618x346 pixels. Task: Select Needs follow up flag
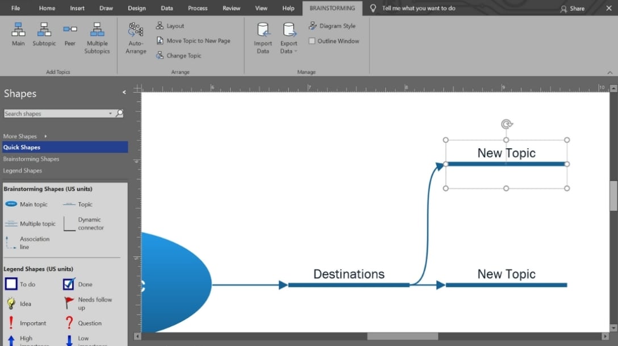(88, 303)
